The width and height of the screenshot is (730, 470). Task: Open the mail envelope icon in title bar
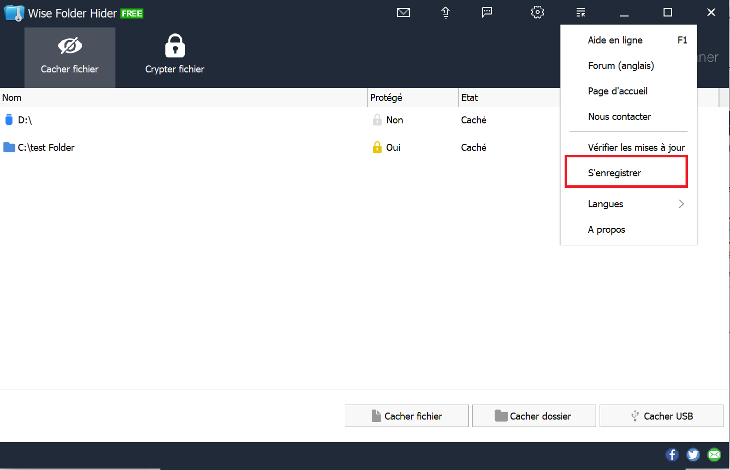coord(403,12)
